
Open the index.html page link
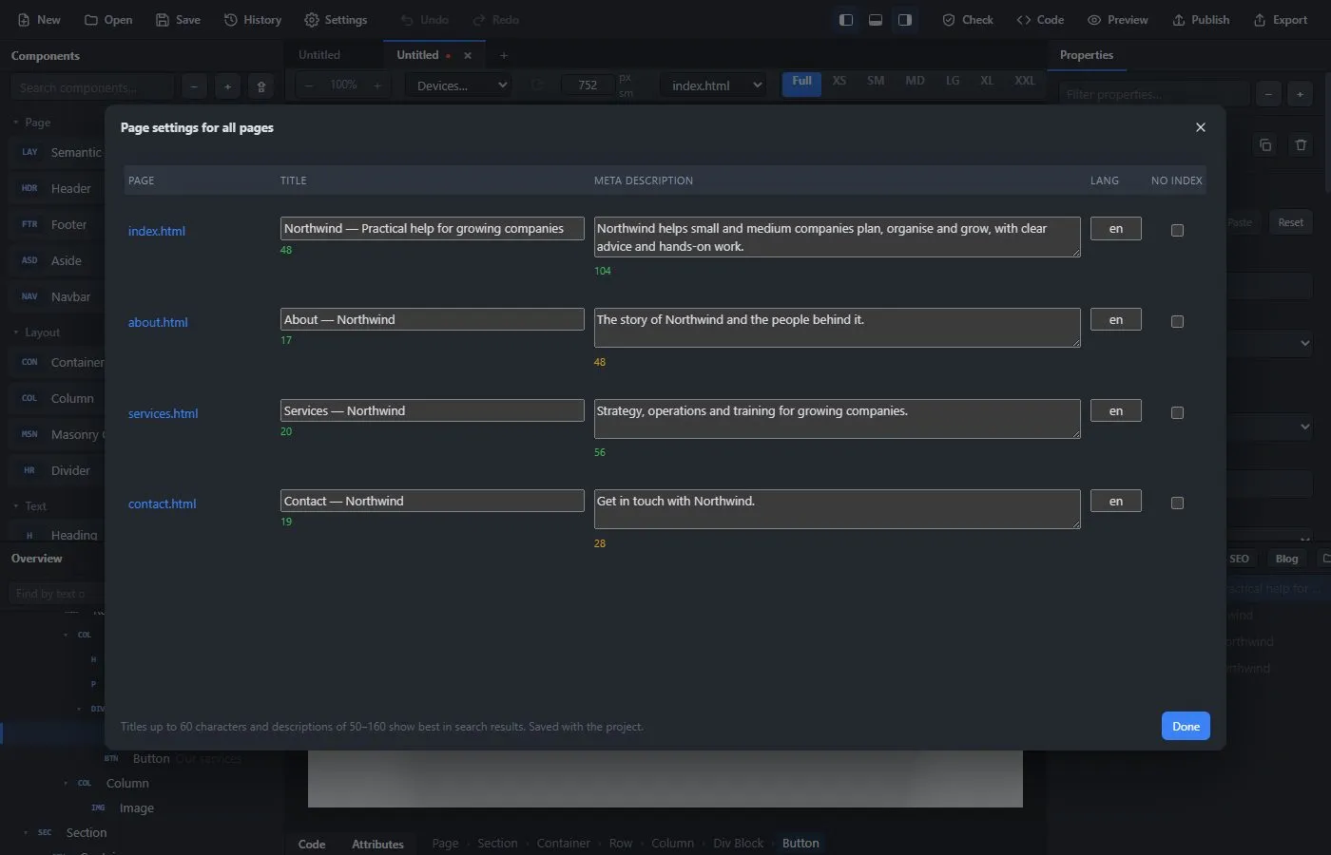(x=157, y=231)
